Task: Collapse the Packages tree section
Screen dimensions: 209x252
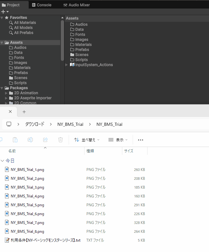Action: (2, 88)
